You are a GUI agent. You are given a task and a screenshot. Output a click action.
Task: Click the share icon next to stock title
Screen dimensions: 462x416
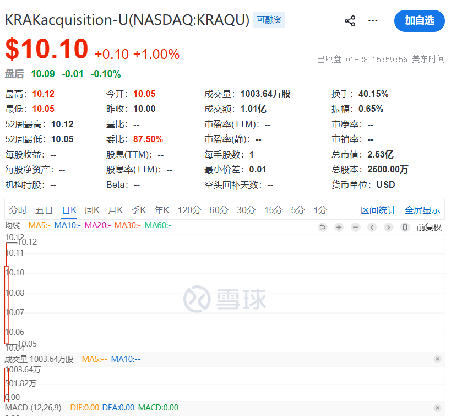tap(350, 21)
